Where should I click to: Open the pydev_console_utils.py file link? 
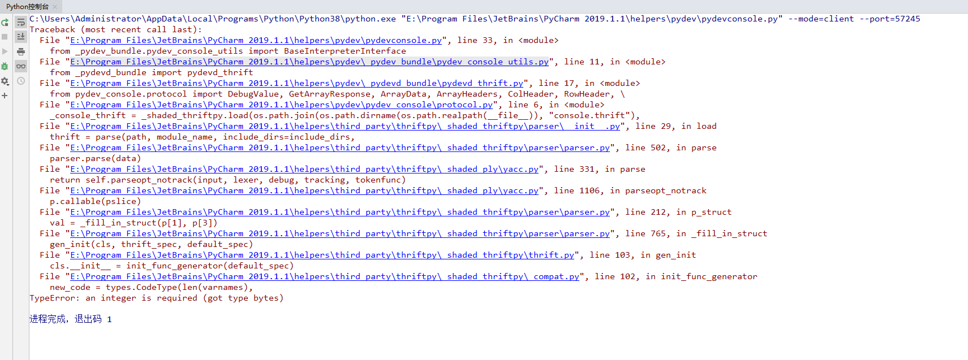click(309, 62)
